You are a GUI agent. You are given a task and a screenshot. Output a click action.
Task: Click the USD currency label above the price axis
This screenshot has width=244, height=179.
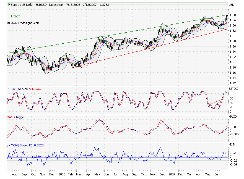coord(231,5)
